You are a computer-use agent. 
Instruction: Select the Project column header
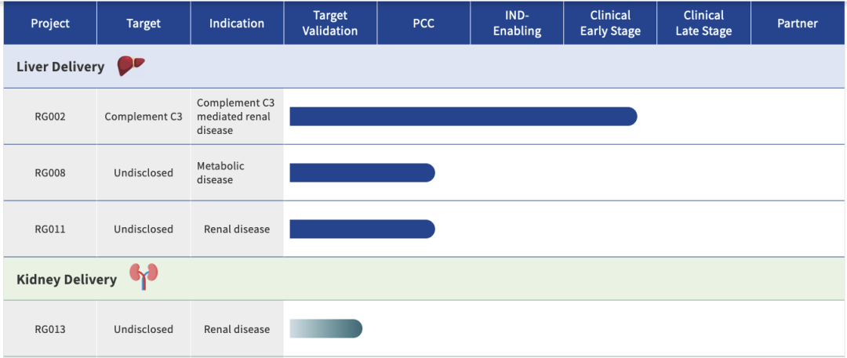coord(50,24)
